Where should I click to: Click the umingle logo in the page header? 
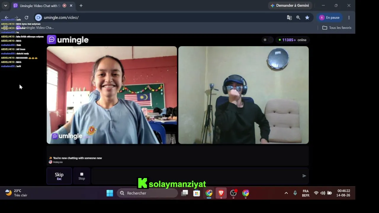click(68, 40)
